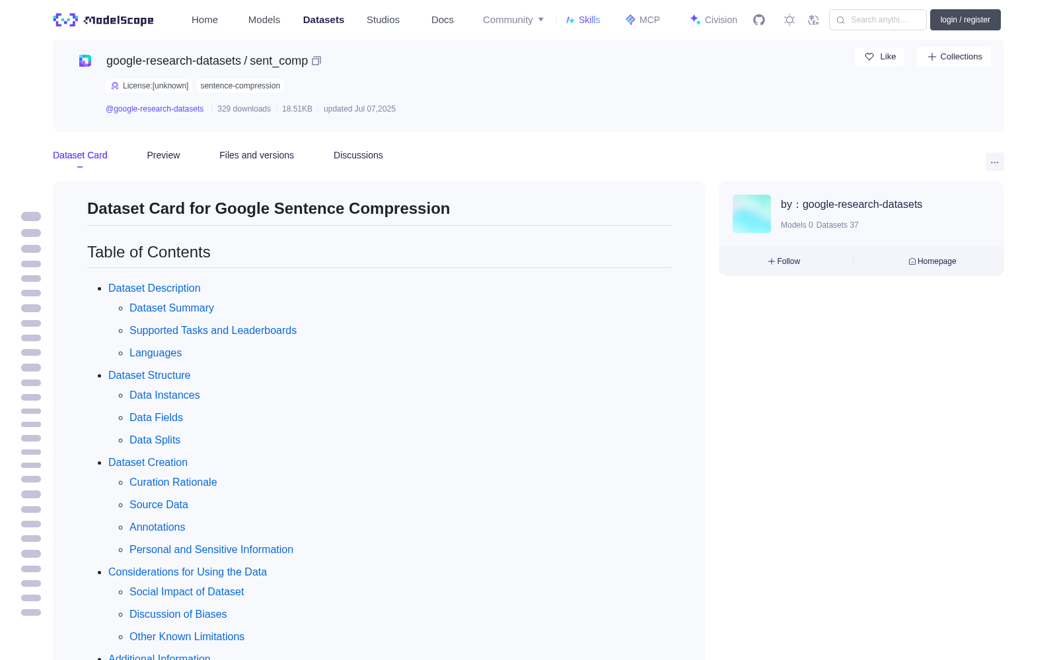
Task: Jump to Dataset Summary
Action: click(172, 308)
